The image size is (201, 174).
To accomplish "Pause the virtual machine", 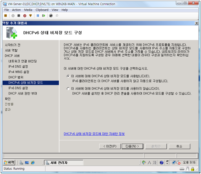I will point(38,16).
